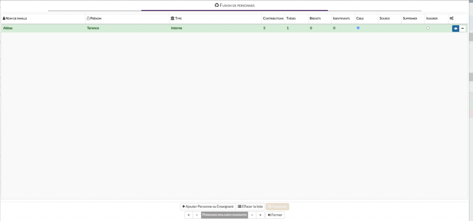This screenshot has width=473, height=221.
Task: Click the institution icon in Type header
Action: pos(172,18)
